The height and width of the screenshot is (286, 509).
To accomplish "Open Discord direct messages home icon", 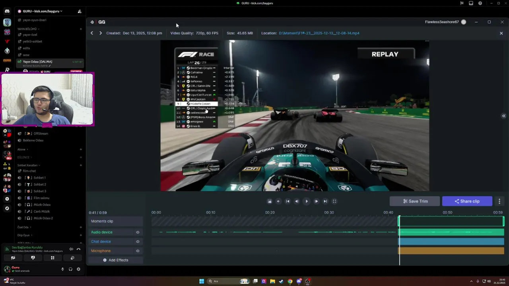I will (7, 11).
